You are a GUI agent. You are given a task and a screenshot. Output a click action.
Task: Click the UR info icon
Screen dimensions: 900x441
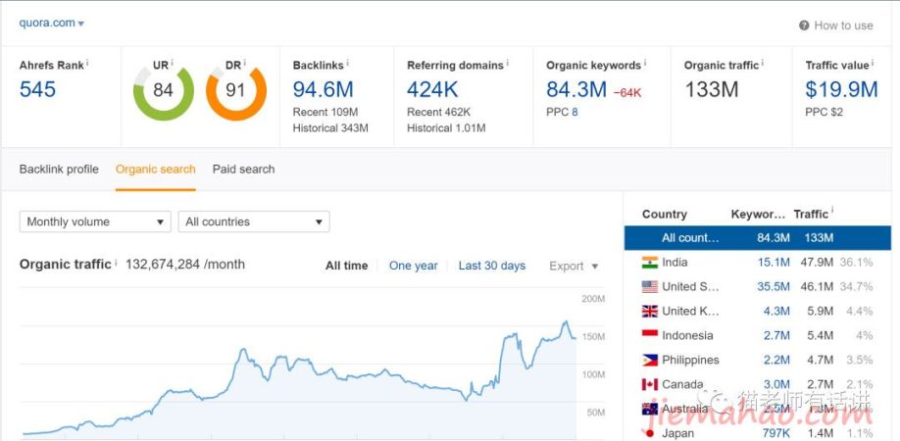[x=172, y=62]
